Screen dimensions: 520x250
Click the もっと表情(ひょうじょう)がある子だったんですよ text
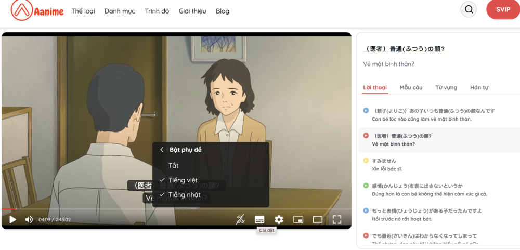(427, 211)
